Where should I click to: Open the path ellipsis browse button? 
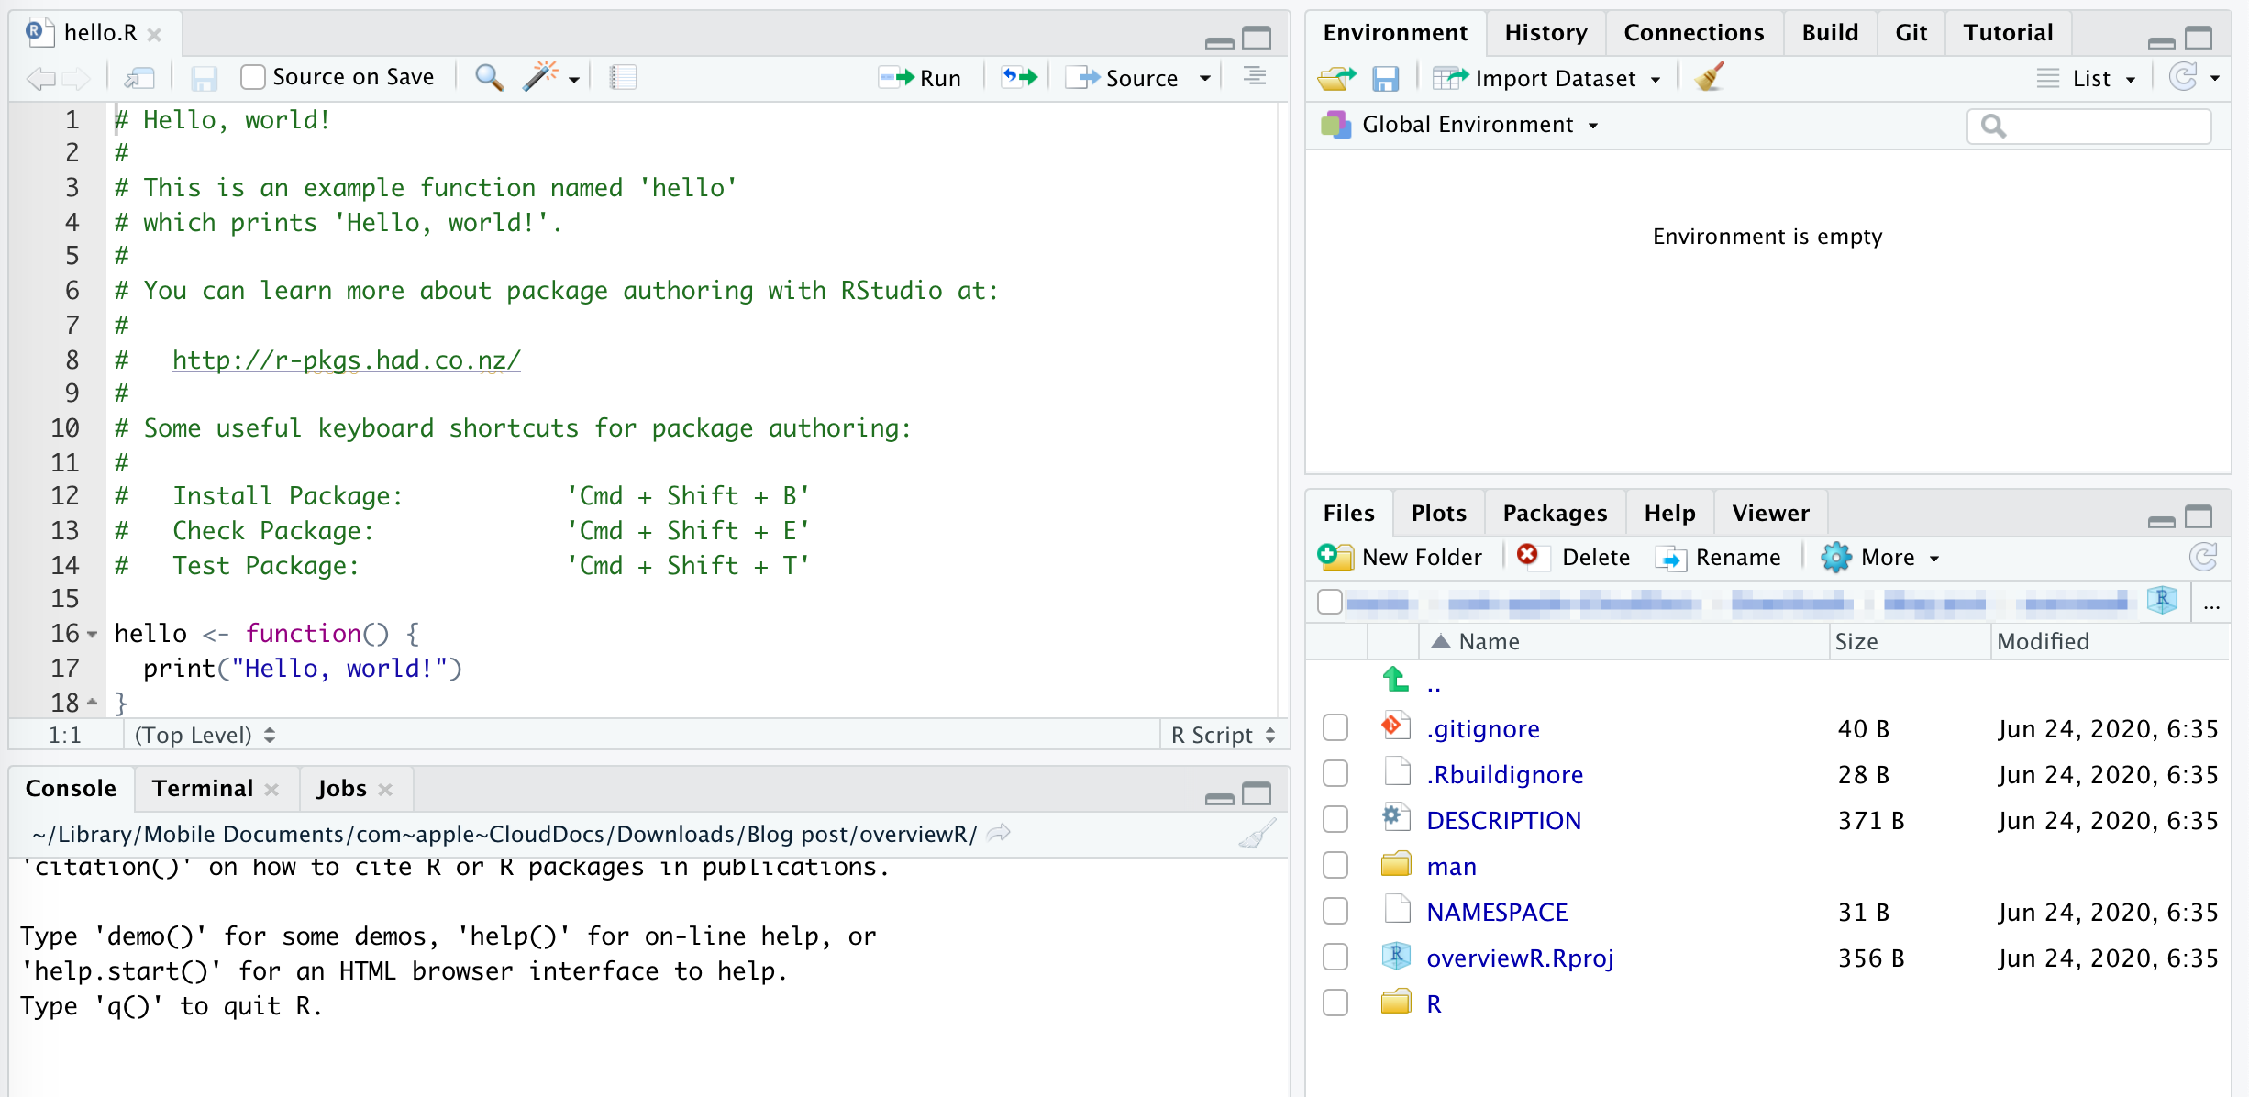pos(2211,604)
